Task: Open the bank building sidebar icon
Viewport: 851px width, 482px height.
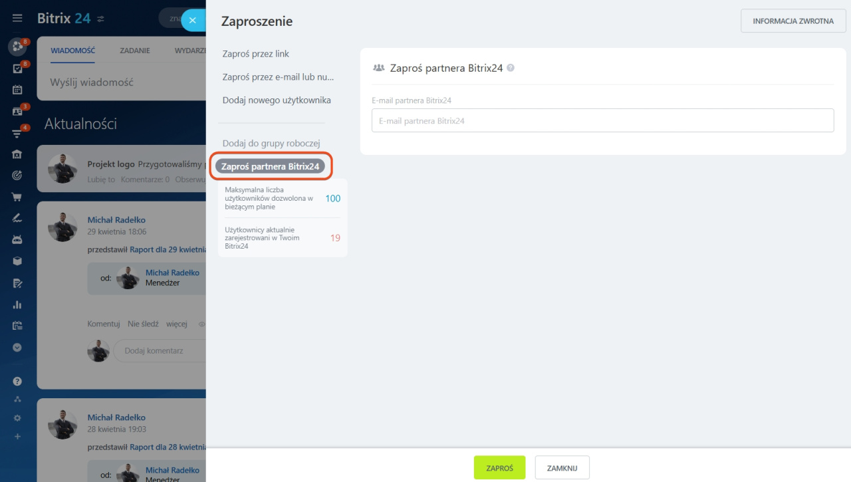Action: [x=17, y=154]
